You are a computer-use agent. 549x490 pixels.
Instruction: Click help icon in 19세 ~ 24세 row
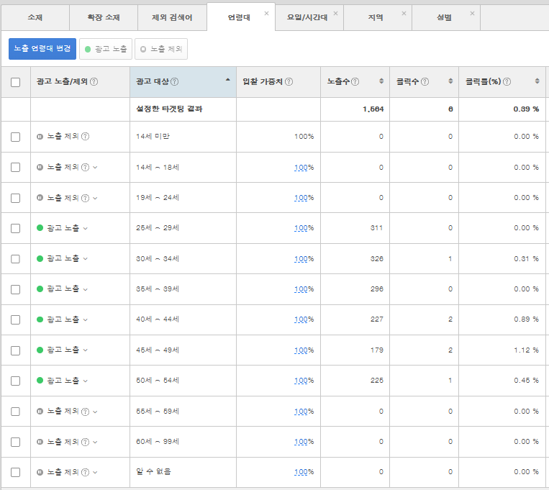(85, 199)
